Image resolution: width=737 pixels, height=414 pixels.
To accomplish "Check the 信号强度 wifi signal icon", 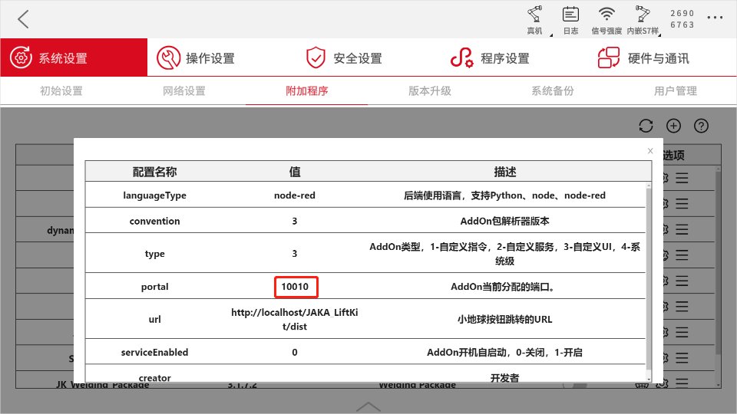I will 606,21.
